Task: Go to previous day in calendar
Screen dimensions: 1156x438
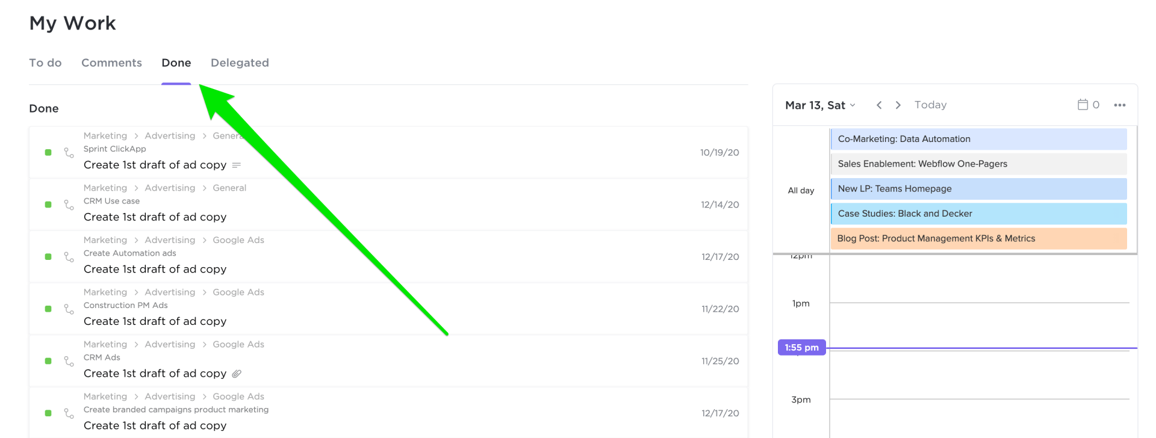Action: coord(879,105)
